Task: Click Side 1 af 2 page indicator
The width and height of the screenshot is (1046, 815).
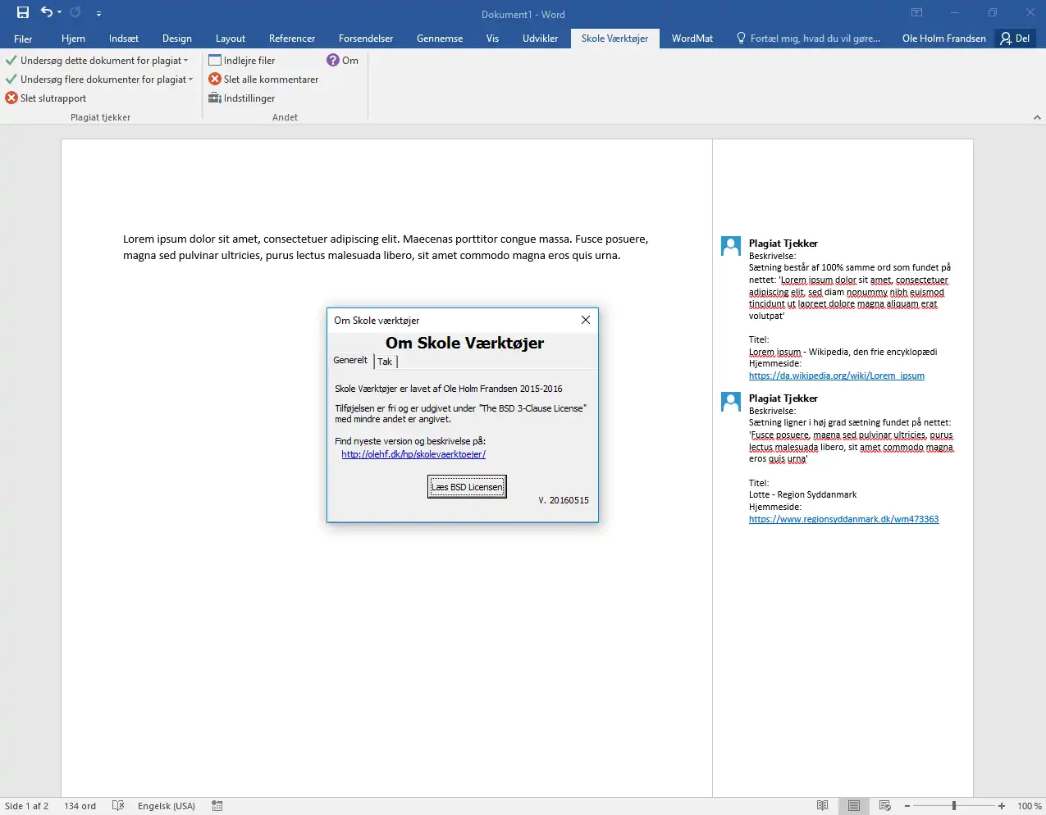Action: click(27, 806)
